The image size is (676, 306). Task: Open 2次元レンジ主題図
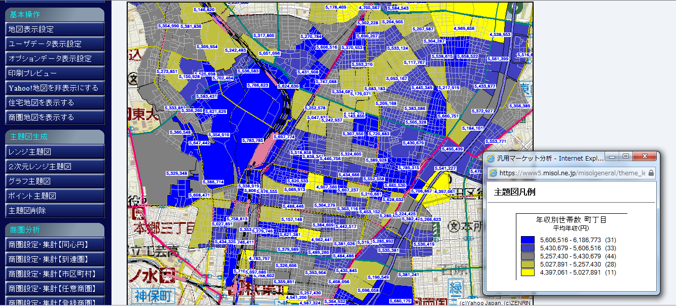(x=55, y=167)
